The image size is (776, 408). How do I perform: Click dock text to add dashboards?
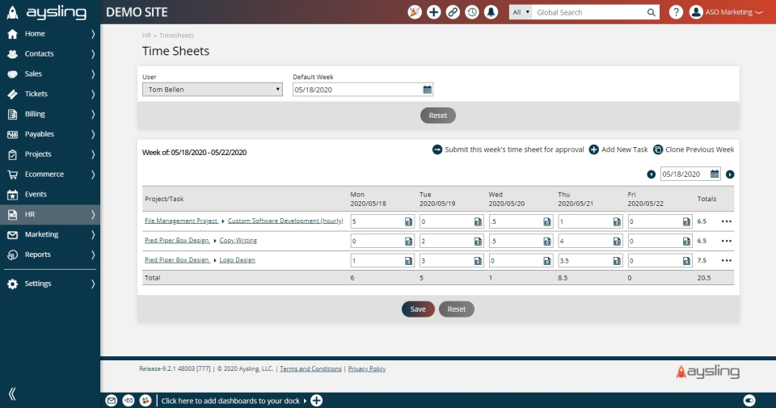coord(230,401)
